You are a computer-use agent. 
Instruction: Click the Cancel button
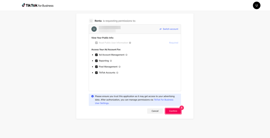[155, 111]
